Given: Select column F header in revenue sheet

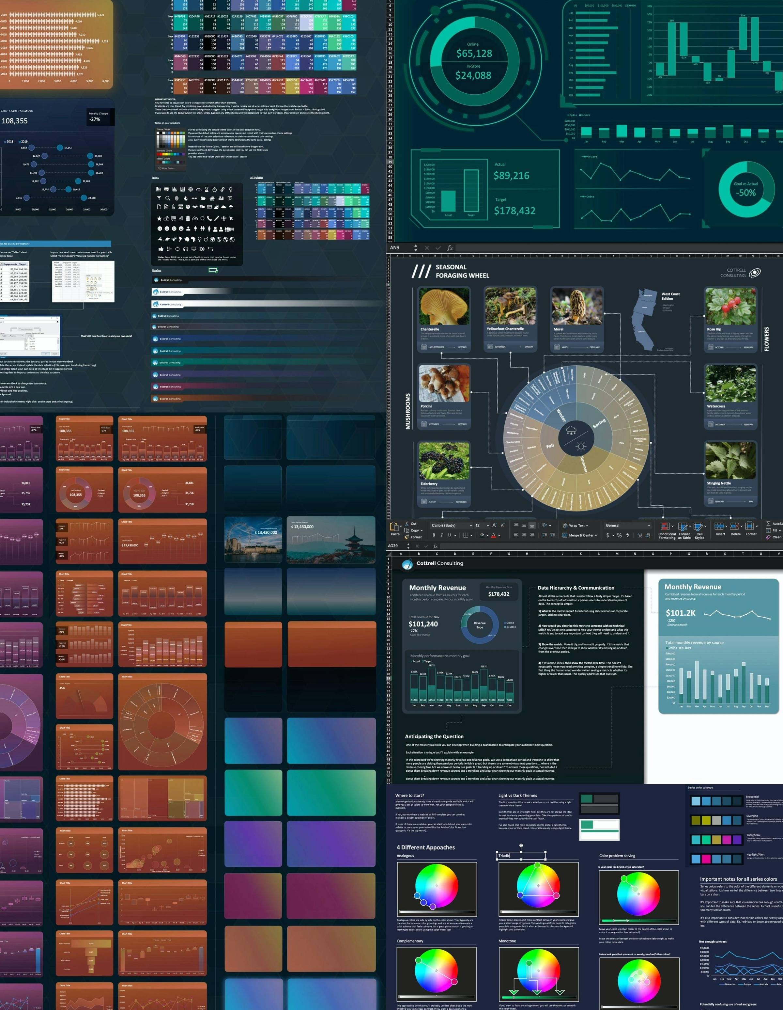Looking at the screenshot, I should pyautogui.click(x=491, y=554).
